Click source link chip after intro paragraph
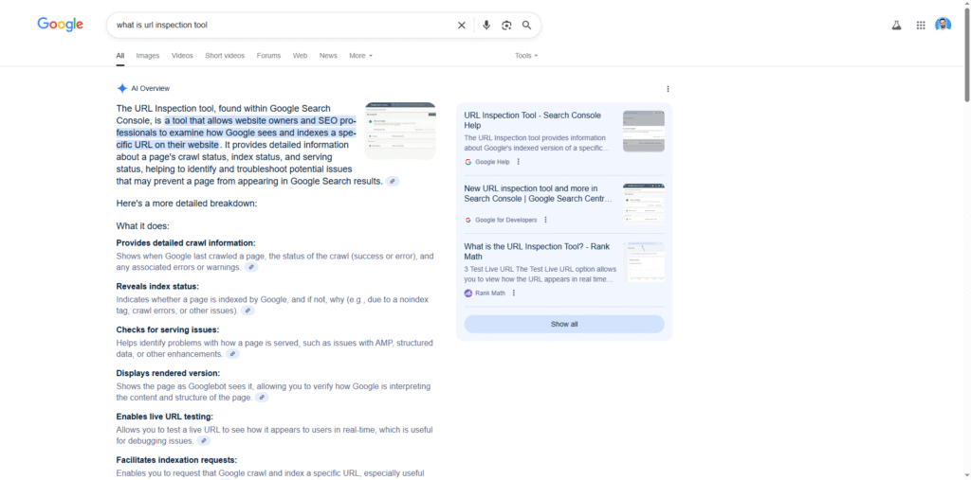 click(x=393, y=181)
